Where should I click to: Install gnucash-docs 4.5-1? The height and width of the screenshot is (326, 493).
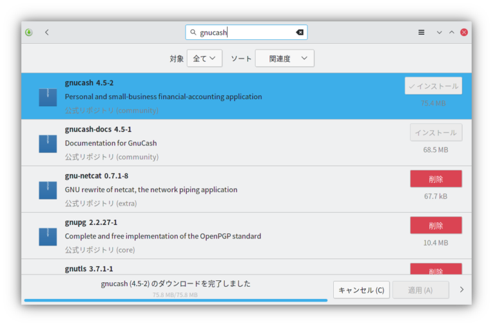pyautogui.click(x=436, y=132)
